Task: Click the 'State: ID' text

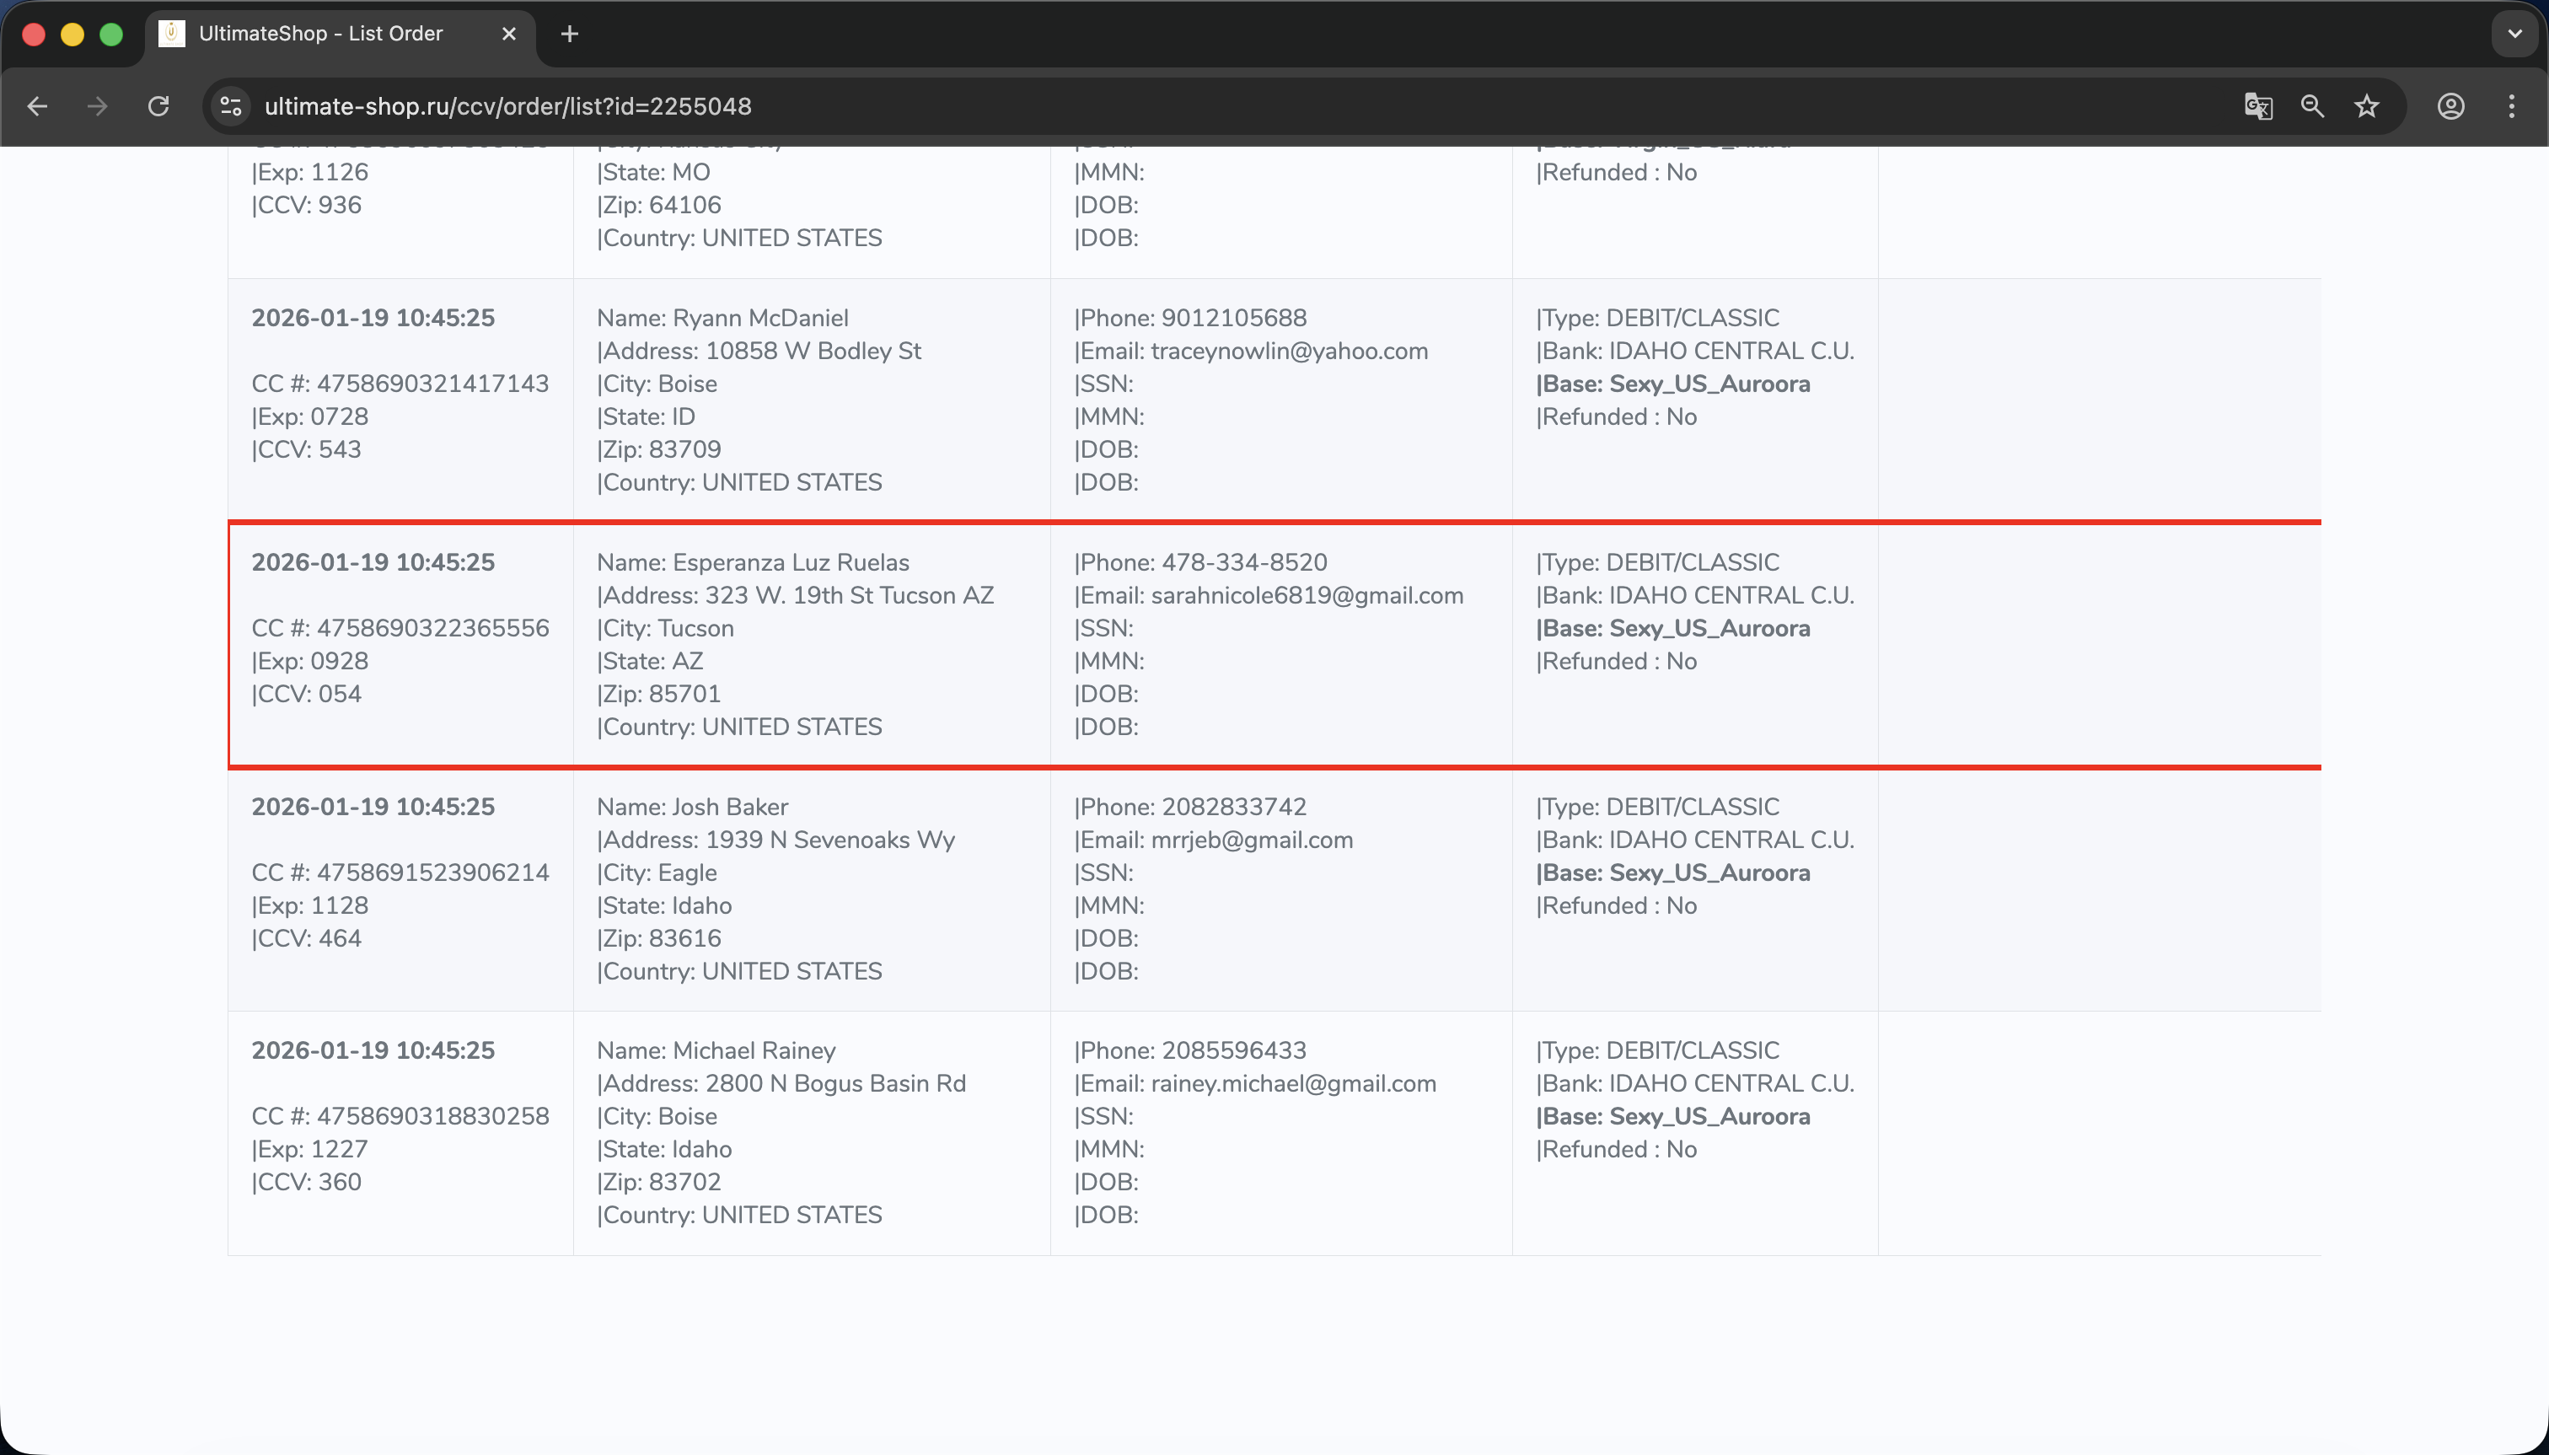Action: tap(646, 416)
